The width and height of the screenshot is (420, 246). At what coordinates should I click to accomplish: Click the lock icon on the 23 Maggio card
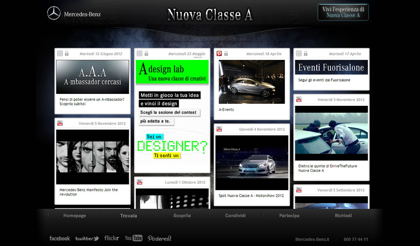[x=146, y=54]
